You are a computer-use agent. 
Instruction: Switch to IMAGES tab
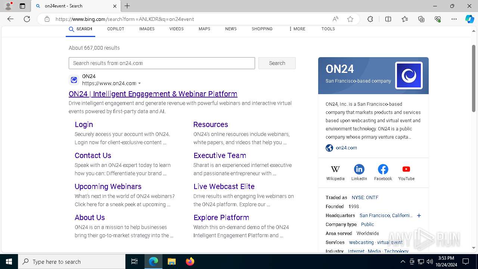pos(147,29)
